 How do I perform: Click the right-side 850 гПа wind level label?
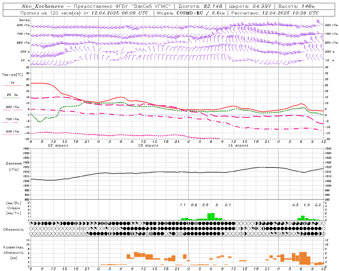(x=331, y=43)
